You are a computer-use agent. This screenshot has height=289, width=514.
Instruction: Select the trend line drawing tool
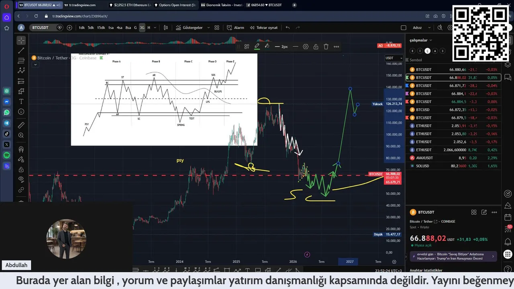point(21,51)
